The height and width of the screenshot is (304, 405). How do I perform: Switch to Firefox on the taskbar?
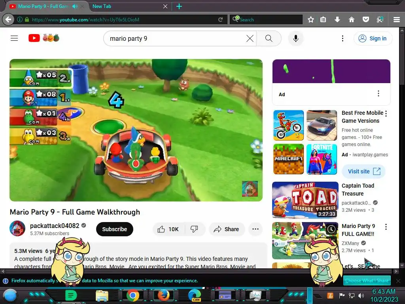pos(164,295)
